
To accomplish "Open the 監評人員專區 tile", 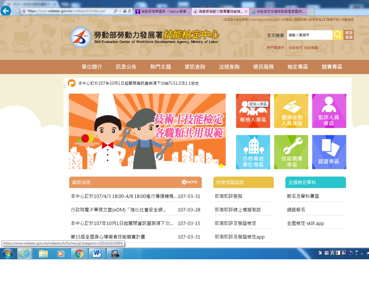I will 329,111.
